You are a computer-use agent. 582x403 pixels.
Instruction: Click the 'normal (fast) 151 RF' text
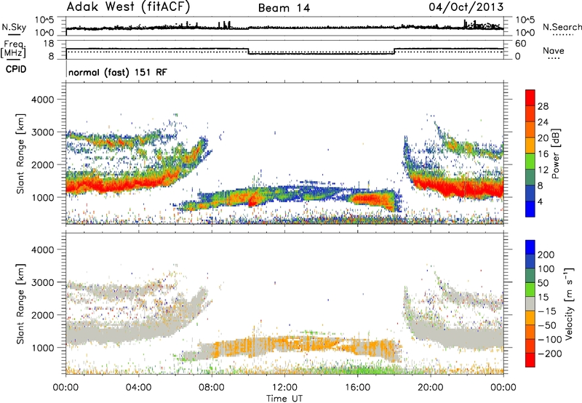[118, 72]
